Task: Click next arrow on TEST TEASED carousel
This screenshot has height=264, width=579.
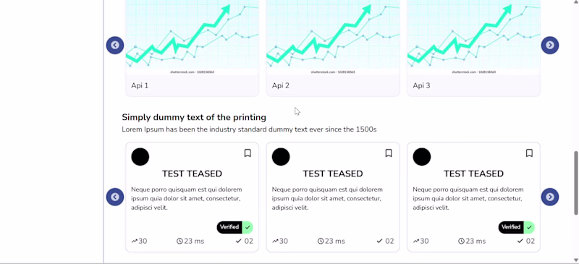Action: (x=550, y=197)
